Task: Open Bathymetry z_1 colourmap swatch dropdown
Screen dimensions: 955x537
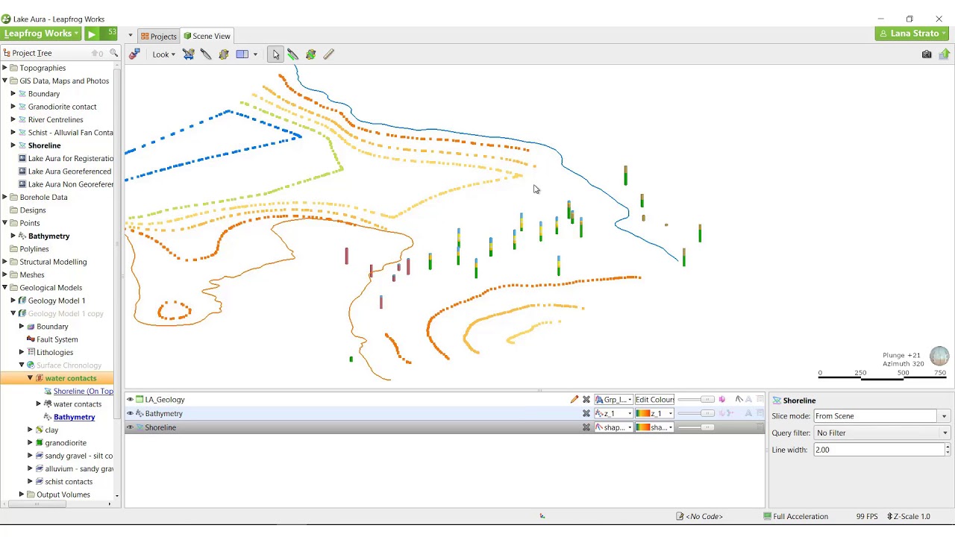Action: tap(654, 413)
